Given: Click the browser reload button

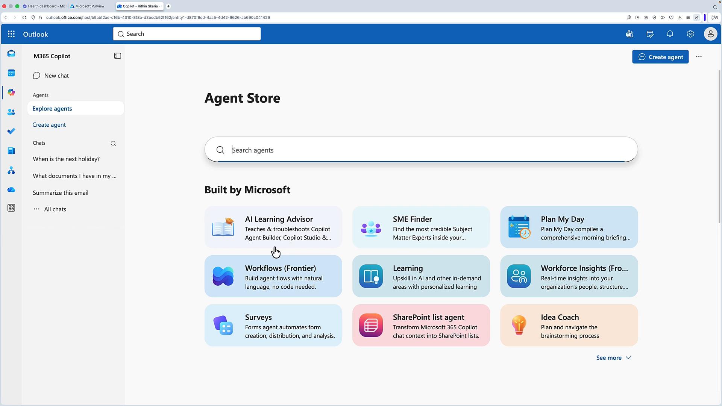Looking at the screenshot, I should [x=24, y=18].
